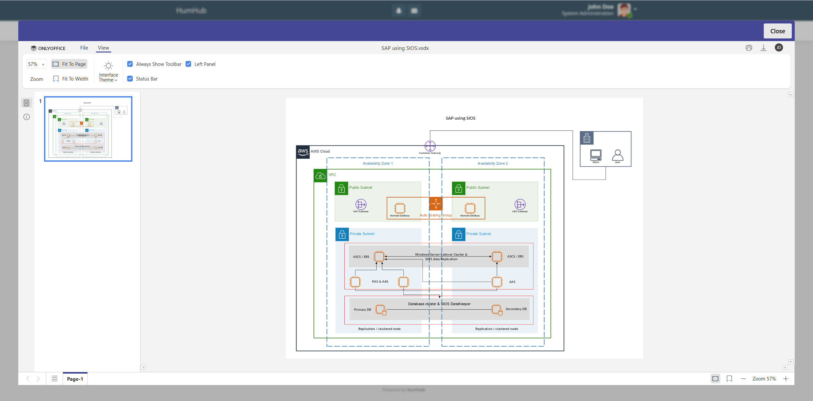Image resolution: width=813 pixels, height=401 pixels.
Task: Click the JD user avatar
Action: pos(779,48)
